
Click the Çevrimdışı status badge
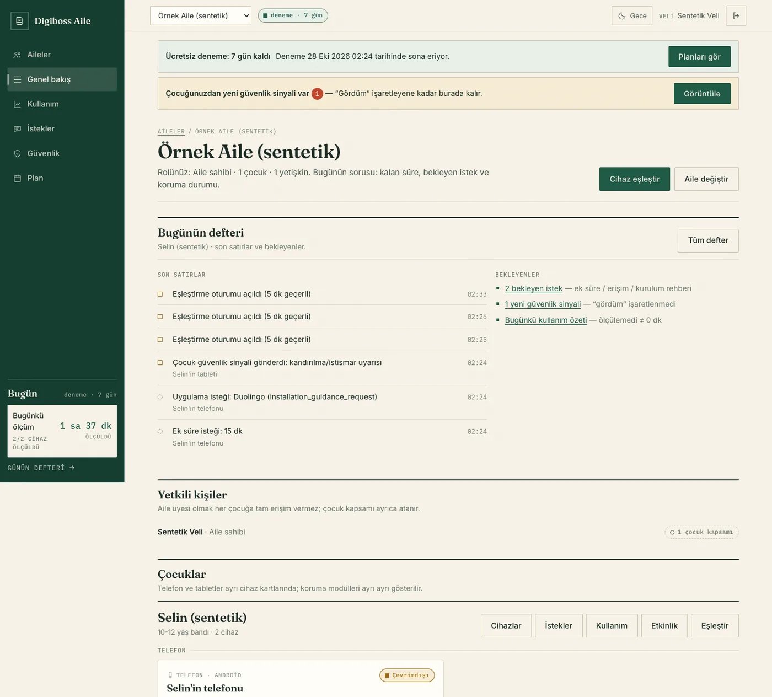407,675
